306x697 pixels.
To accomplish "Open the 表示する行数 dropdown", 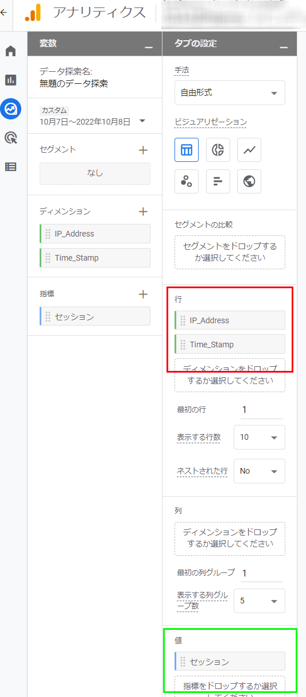I will coord(259,437).
